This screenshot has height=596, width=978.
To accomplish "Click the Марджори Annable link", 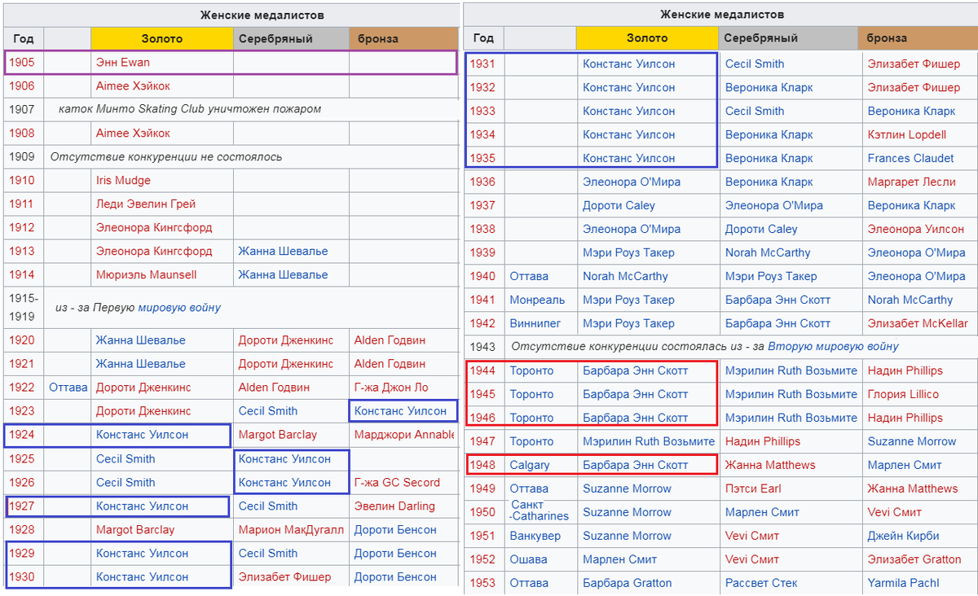I will [x=403, y=434].
